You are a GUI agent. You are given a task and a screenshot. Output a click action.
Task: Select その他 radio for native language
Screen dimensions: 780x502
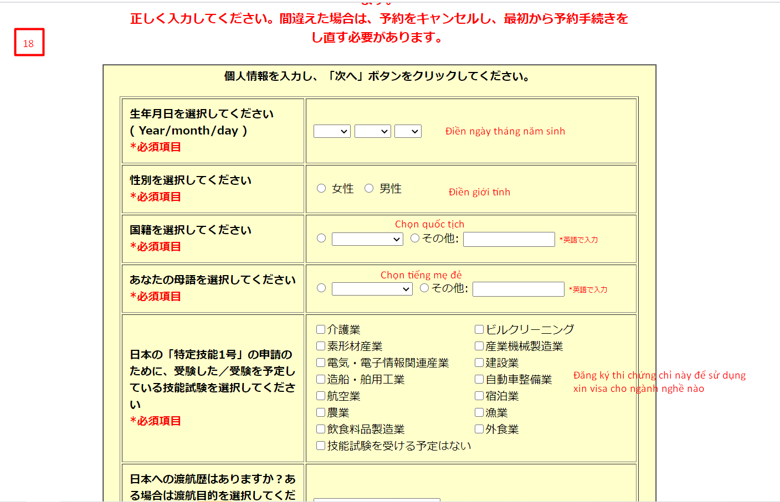pyautogui.click(x=424, y=288)
